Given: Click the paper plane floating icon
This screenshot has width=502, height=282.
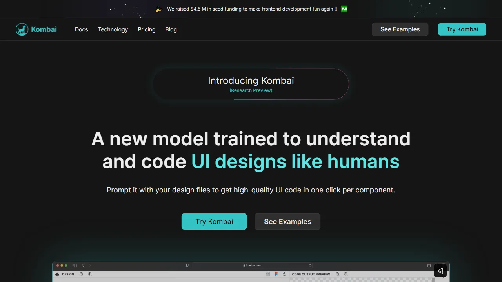Looking at the screenshot, I should [440, 271].
